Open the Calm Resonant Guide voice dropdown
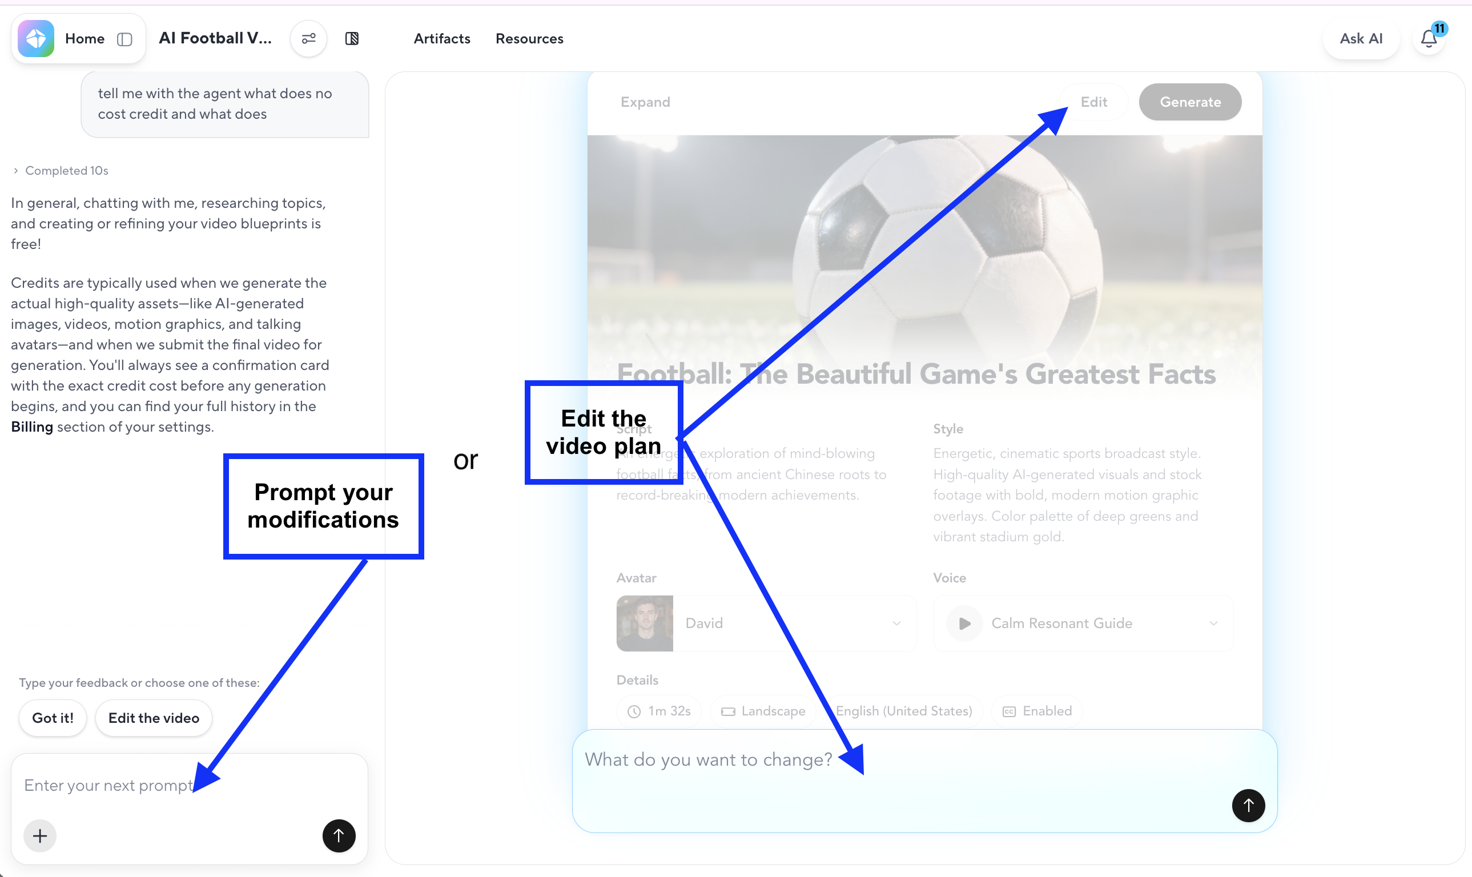The image size is (1472, 877). pyautogui.click(x=1083, y=623)
